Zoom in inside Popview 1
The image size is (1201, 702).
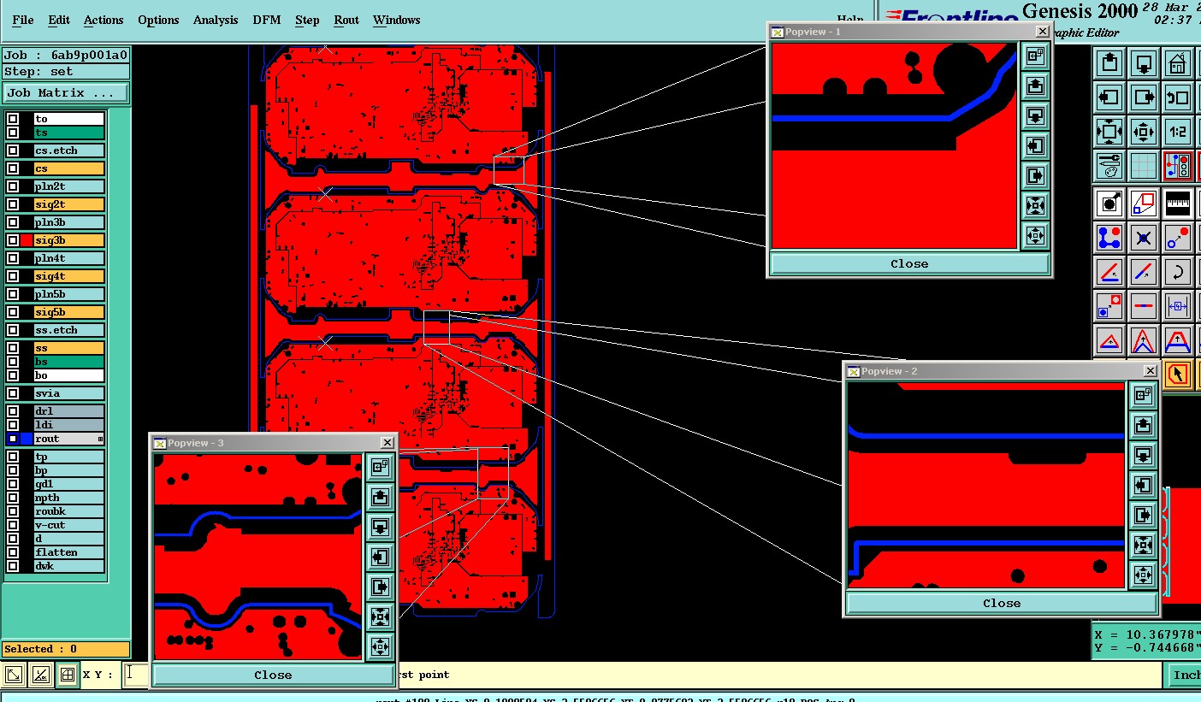(1035, 205)
